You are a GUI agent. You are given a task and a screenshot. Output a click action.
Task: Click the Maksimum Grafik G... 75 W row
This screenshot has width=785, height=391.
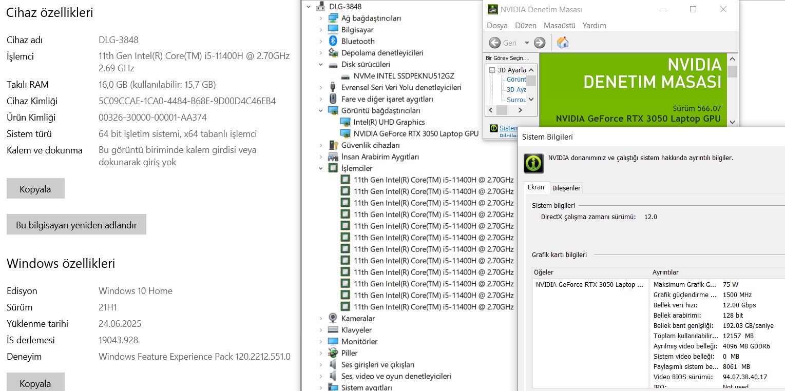(x=718, y=284)
